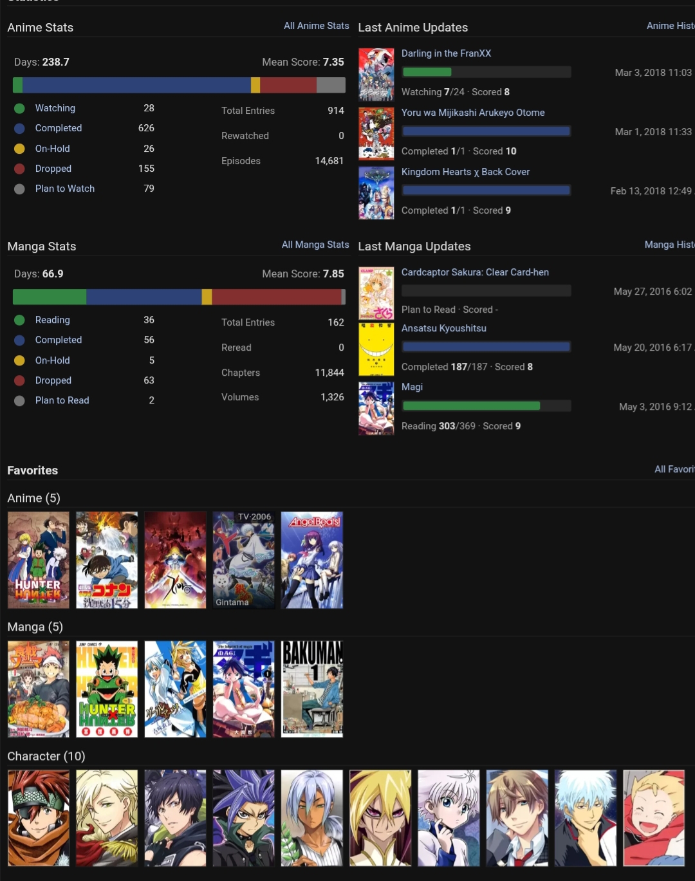Click the Darling in the FranXX title
The image size is (695, 881).
point(446,53)
